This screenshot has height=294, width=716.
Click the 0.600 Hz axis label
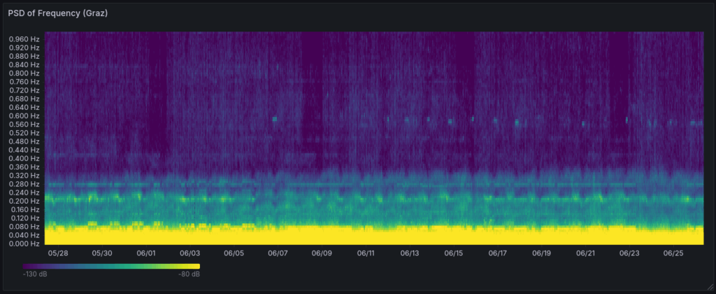point(24,116)
